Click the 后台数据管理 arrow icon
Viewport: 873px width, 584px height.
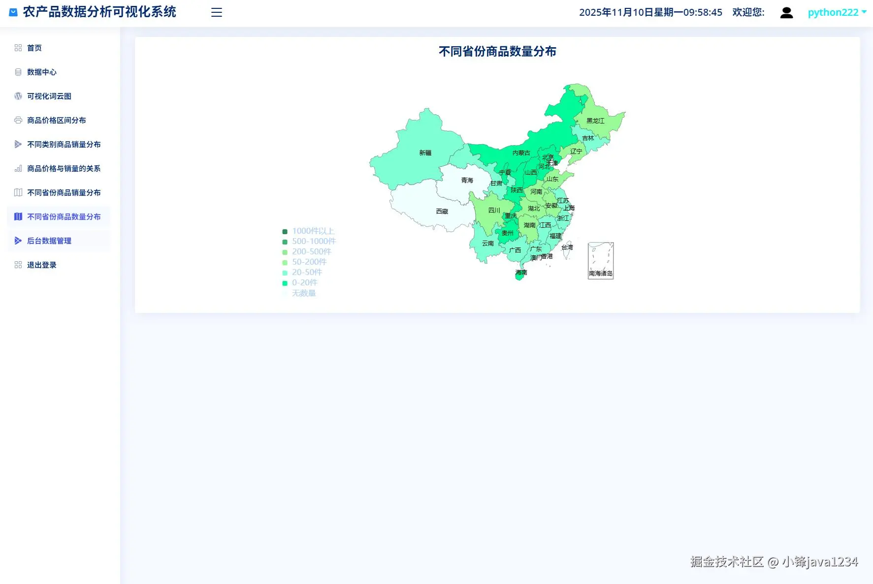click(x=18, y=241)
